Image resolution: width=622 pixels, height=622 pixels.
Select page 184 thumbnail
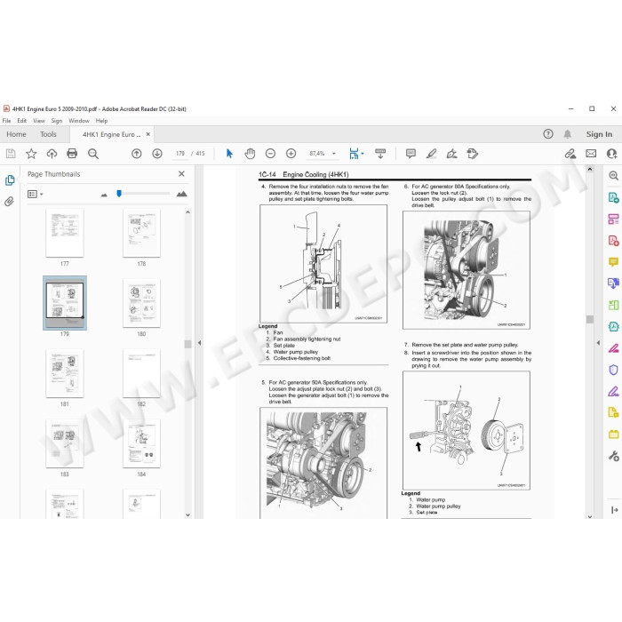pyautogui.click(x=141, y=443)
